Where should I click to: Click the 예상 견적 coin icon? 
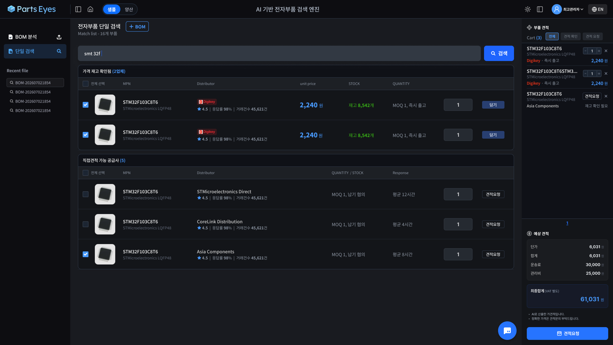coord(529,234)
